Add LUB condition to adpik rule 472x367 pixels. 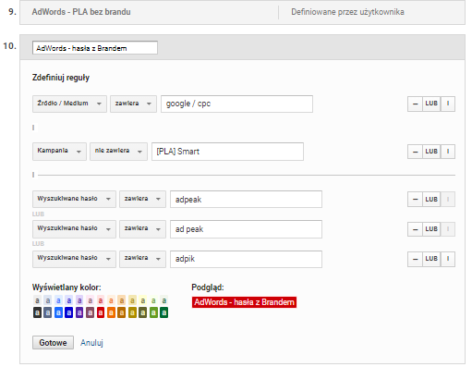point(431,259)
